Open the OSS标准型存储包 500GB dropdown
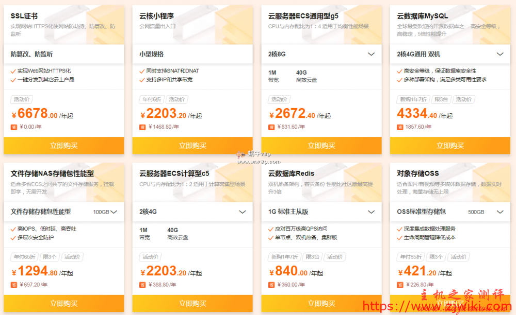The image size is (516, 315). click(x=500, y=212)
